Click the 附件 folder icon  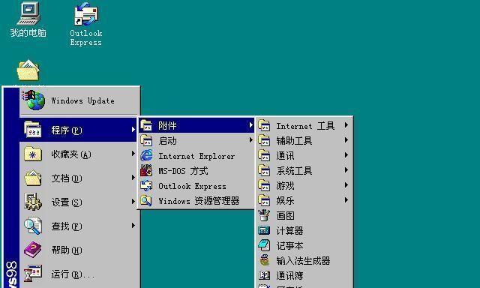pyautogui.click(x=146, y=125)
